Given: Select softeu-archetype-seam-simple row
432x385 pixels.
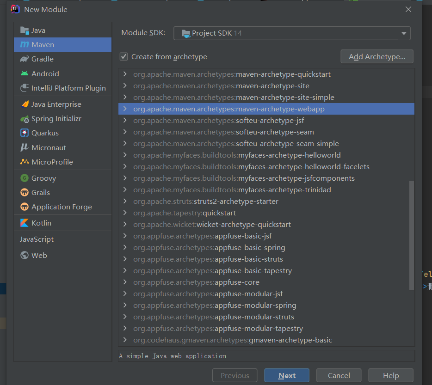Looking at the screenshot, I should click(x=266, y=143).
